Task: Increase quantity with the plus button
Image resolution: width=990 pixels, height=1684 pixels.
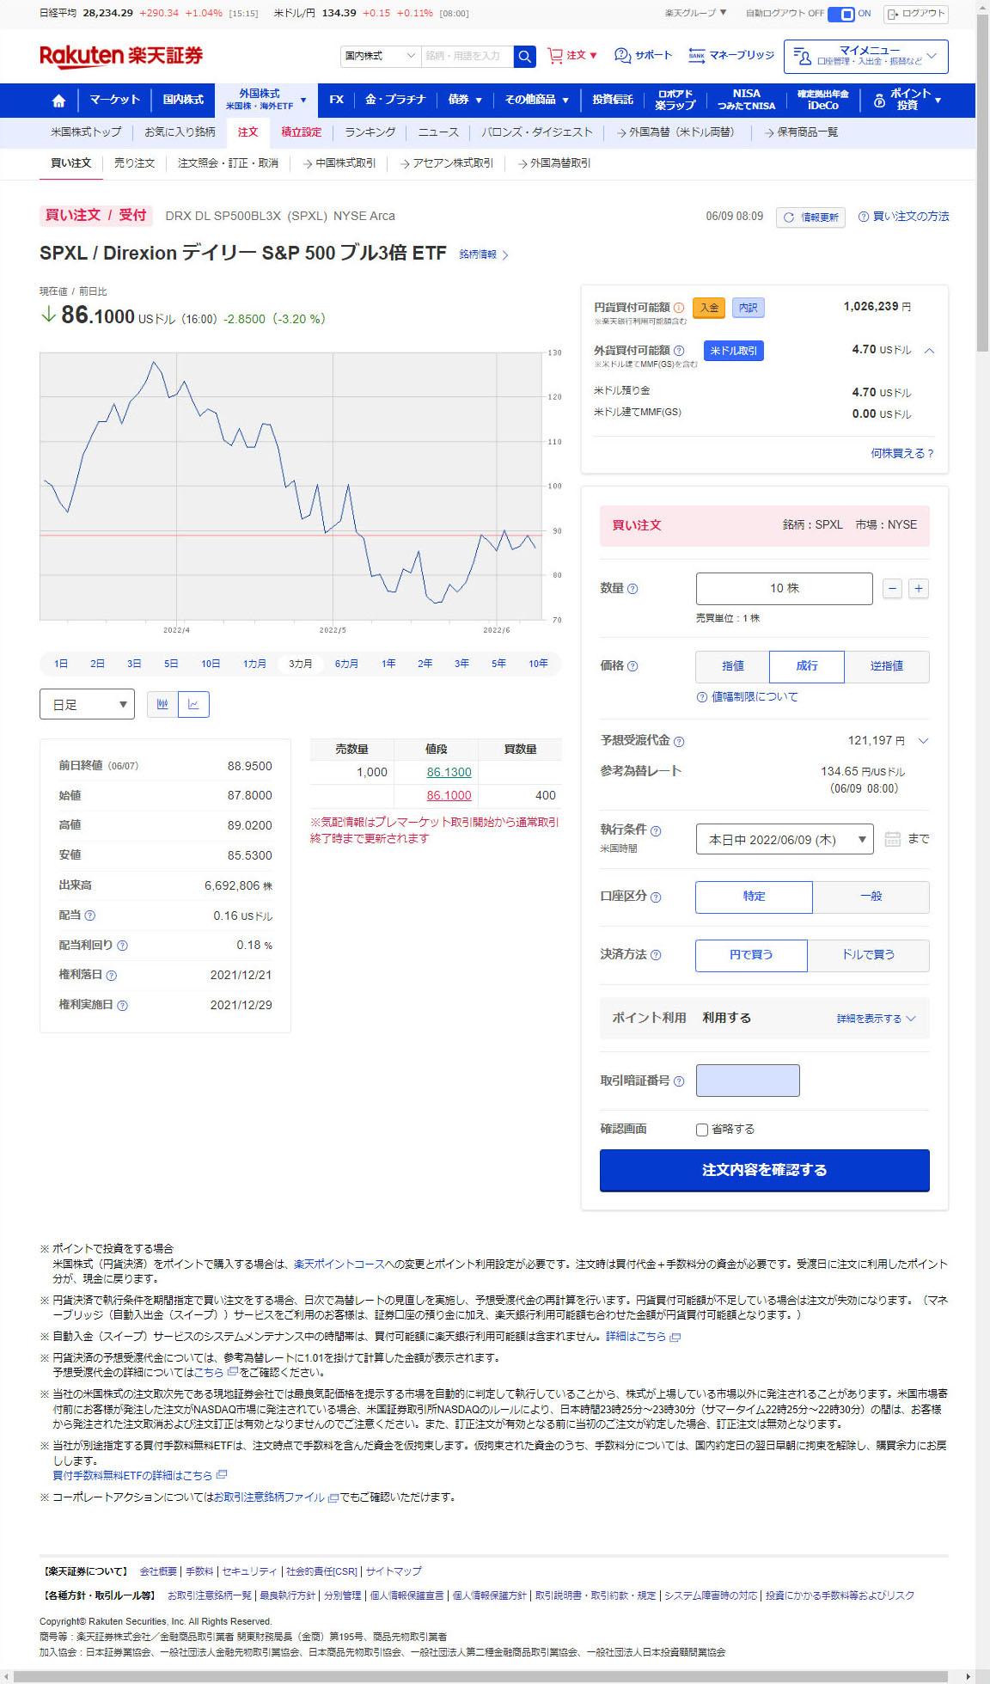Action: 918,589
